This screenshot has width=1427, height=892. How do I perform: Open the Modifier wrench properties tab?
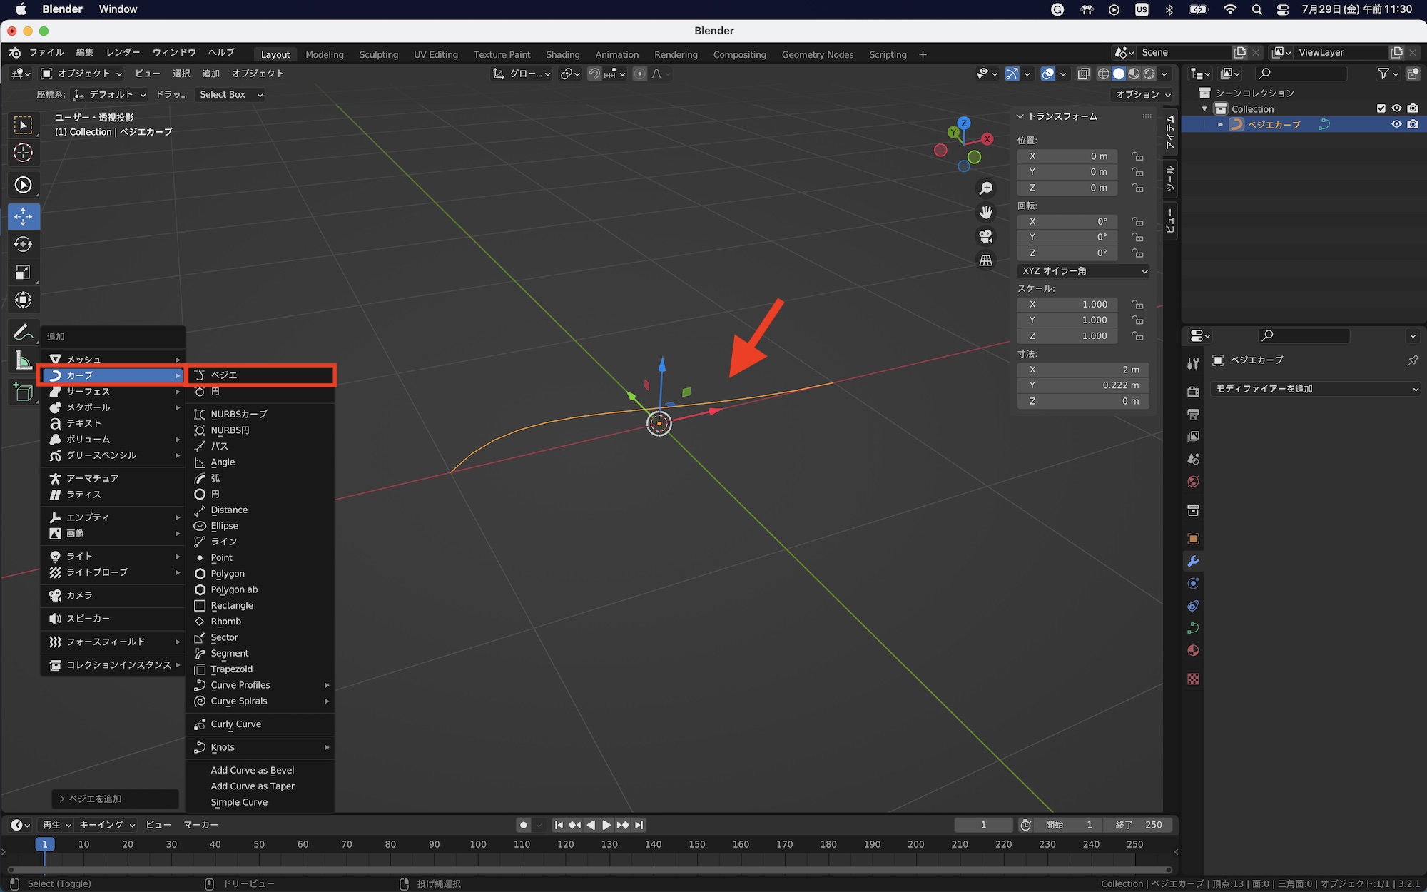click(1193, 562)
